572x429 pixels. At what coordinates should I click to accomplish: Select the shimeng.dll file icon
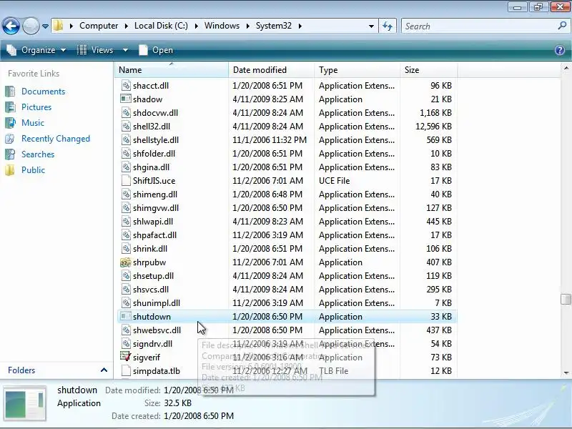coord(126,194)
